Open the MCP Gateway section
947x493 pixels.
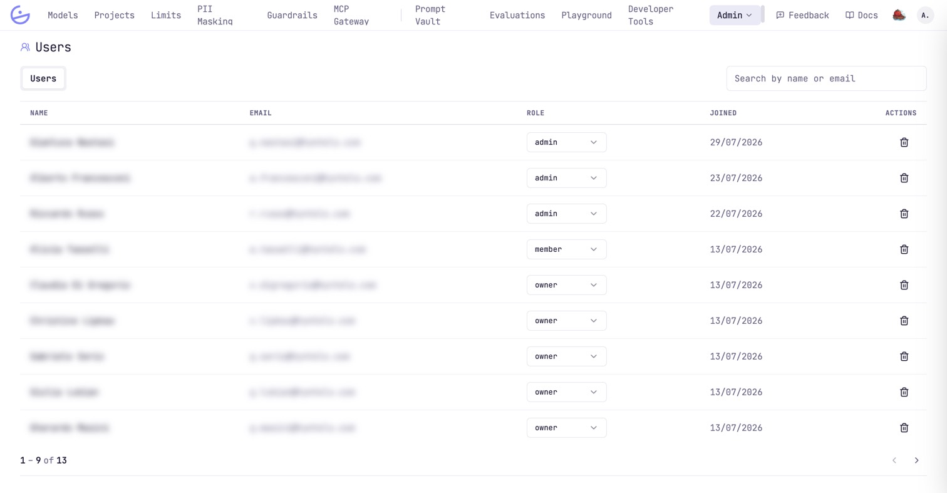(x=351, y=15)
